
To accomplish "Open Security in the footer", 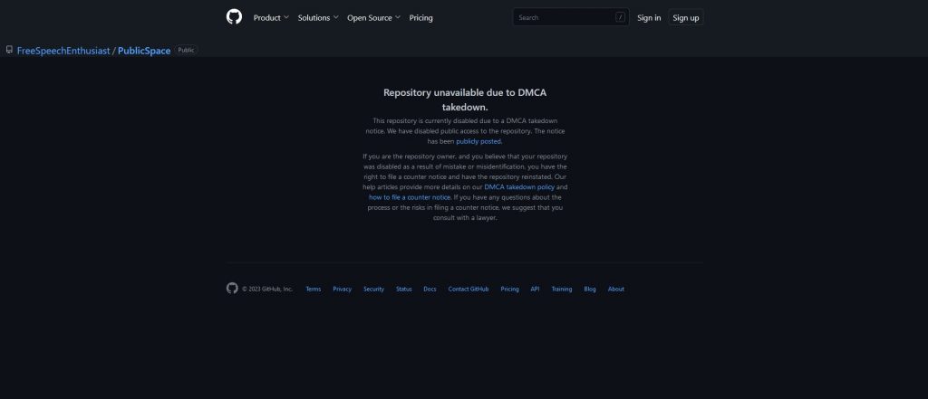I will 373,289.
